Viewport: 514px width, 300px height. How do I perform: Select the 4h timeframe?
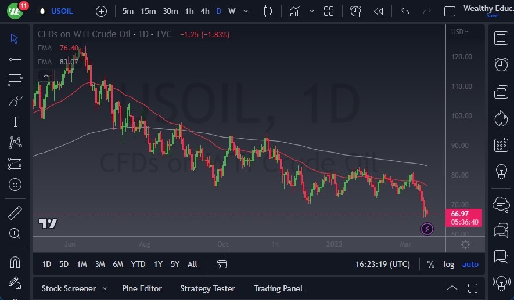204,11
